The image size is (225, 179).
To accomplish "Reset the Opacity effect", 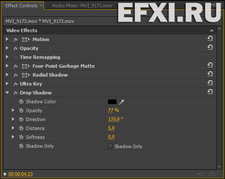I will [210, 47].
